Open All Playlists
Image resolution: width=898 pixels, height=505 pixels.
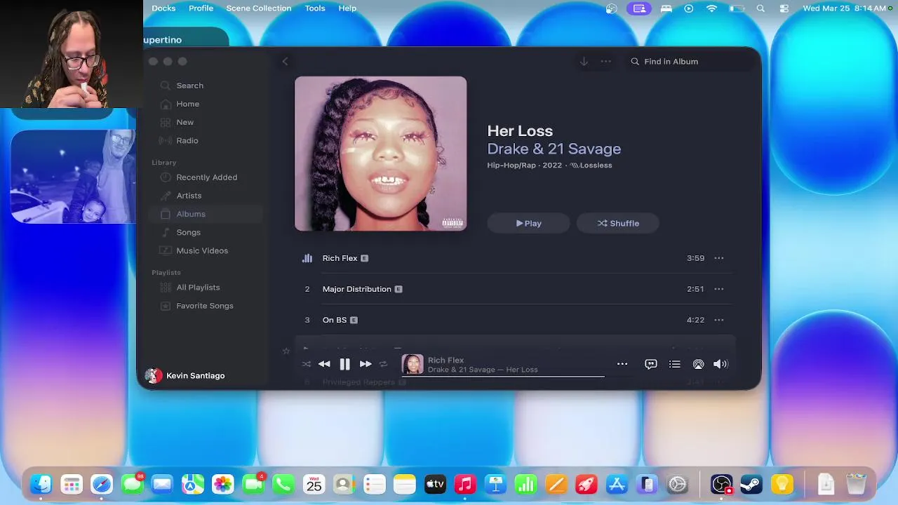coord(198,288)
